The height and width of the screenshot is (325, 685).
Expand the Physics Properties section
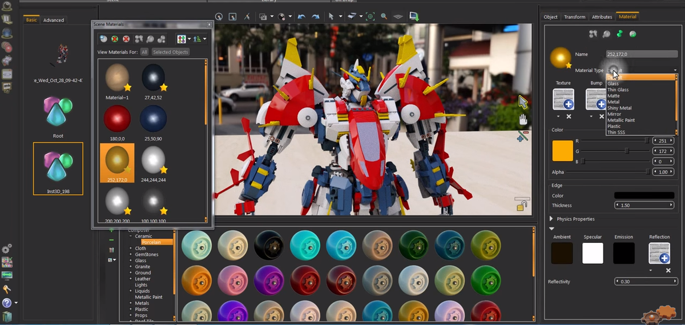[x=551, y=219]
